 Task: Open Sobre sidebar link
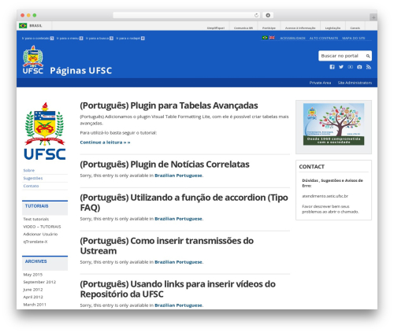(29, 170)
